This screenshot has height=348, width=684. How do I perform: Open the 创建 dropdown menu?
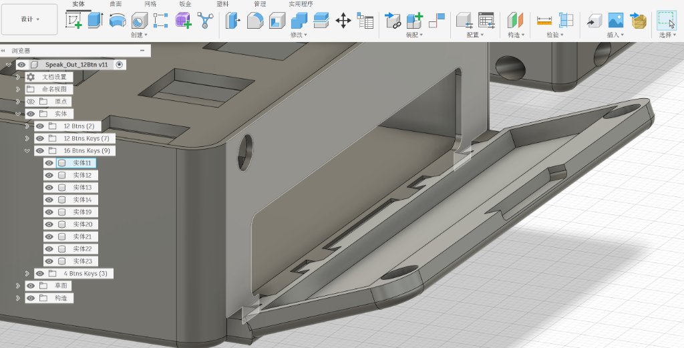139,35
